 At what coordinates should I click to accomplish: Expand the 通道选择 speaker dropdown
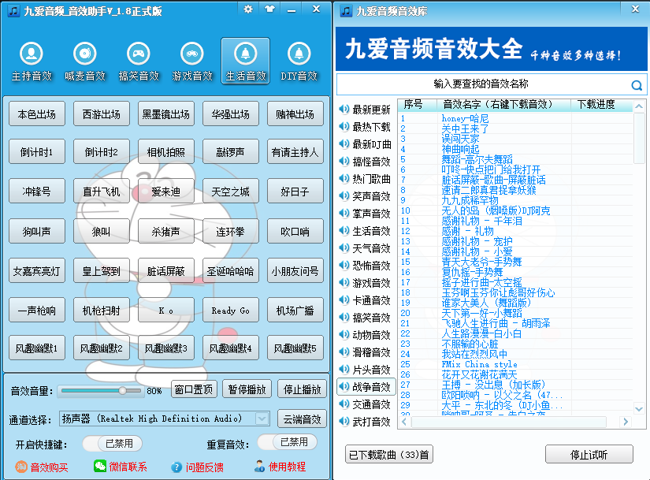click(x=262, y=419)
